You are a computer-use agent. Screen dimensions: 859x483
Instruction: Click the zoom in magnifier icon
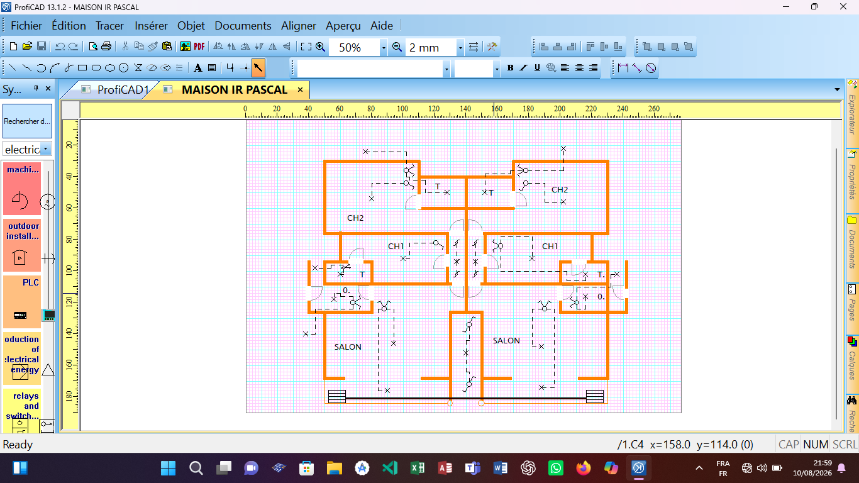click(x=320, y=47)
